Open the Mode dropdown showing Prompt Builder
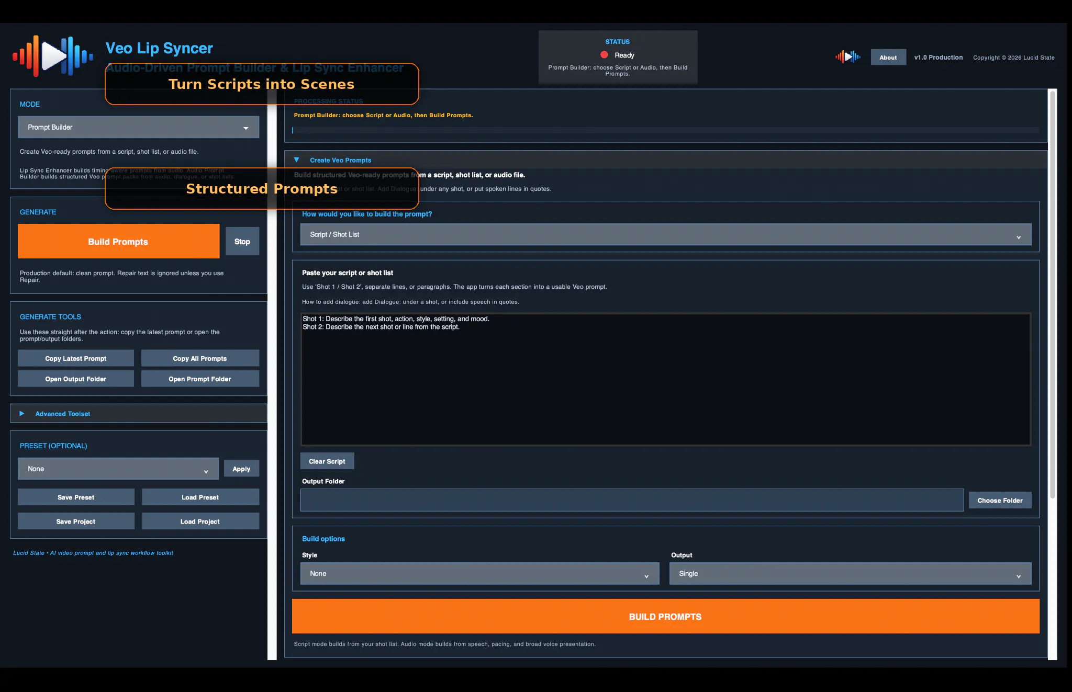This screenshot has height=692, width=1072. click(x=139, y=127)
